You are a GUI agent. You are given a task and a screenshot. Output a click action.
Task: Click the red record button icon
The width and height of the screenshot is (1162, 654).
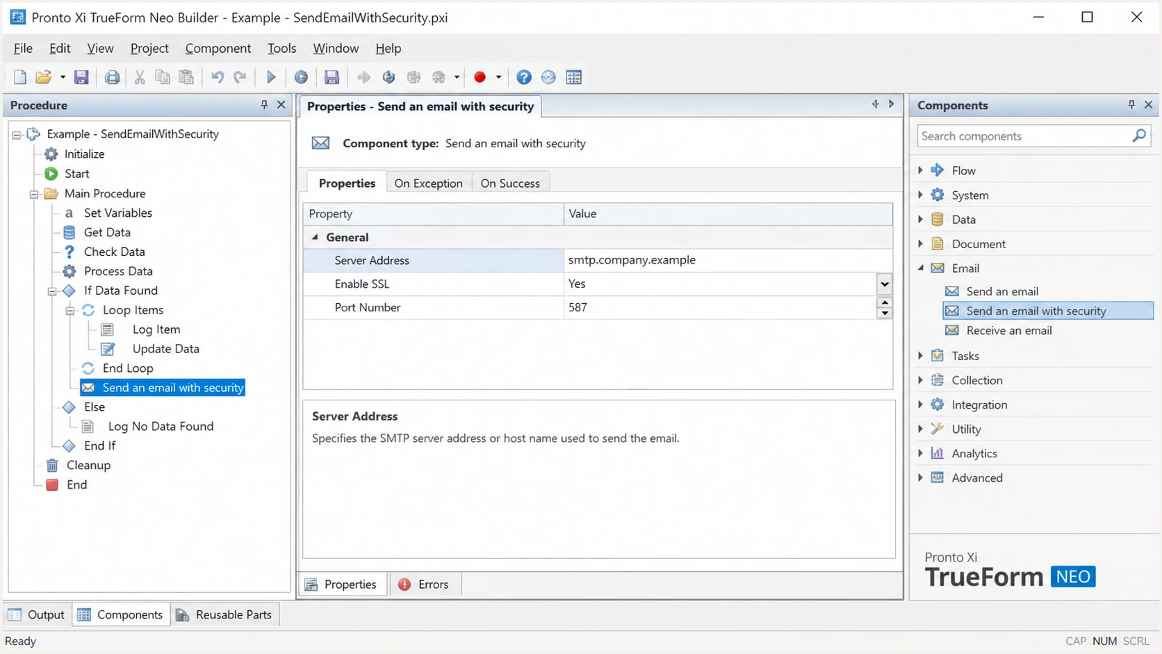[480, 77]
